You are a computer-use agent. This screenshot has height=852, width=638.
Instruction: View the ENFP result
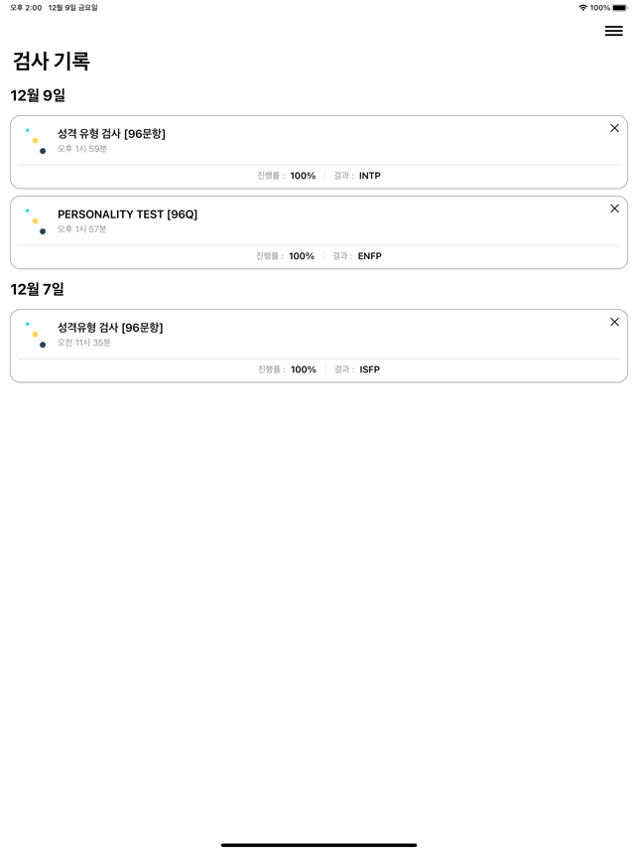(369, 256)
